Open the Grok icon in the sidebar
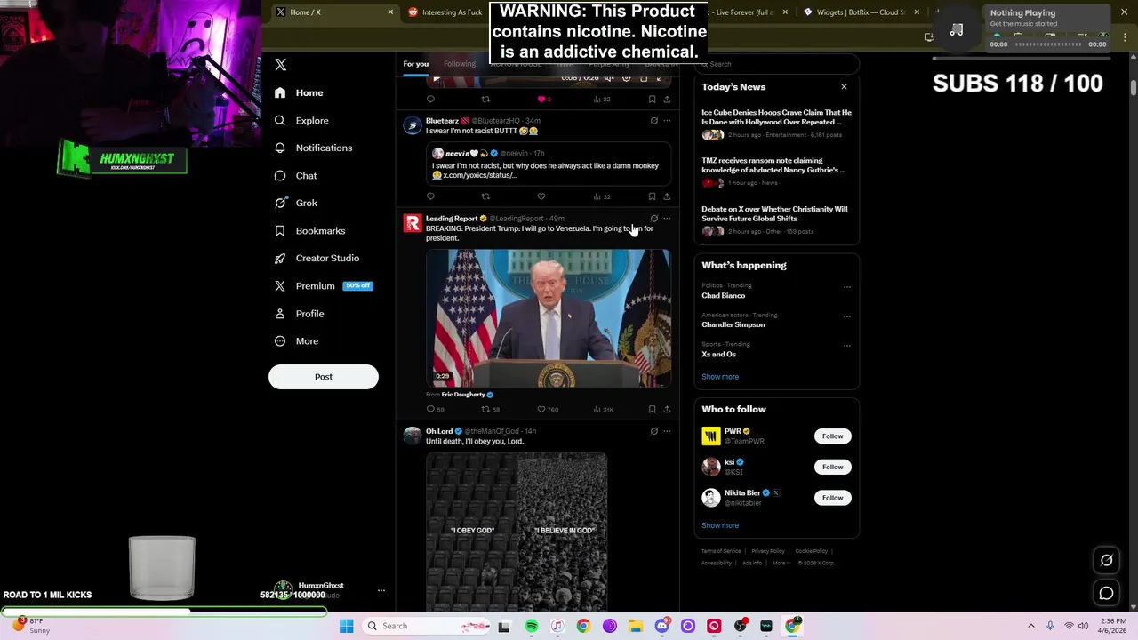The image size is (1138, 640). click(x=280, y=203)
